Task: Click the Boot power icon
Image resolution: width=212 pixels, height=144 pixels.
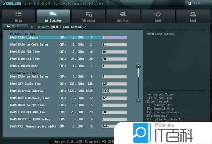Action: click(x=158, y=14)
